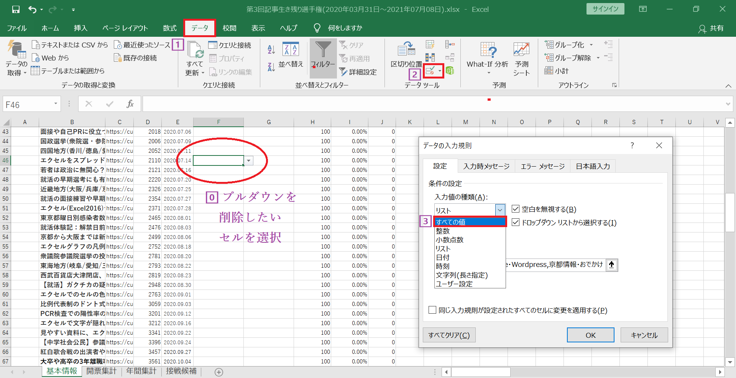Click cell F46 in-cell dropdown arrow
Image resolution: width=736 pixels, height=378 pixels.
click(x=249, y=160)
